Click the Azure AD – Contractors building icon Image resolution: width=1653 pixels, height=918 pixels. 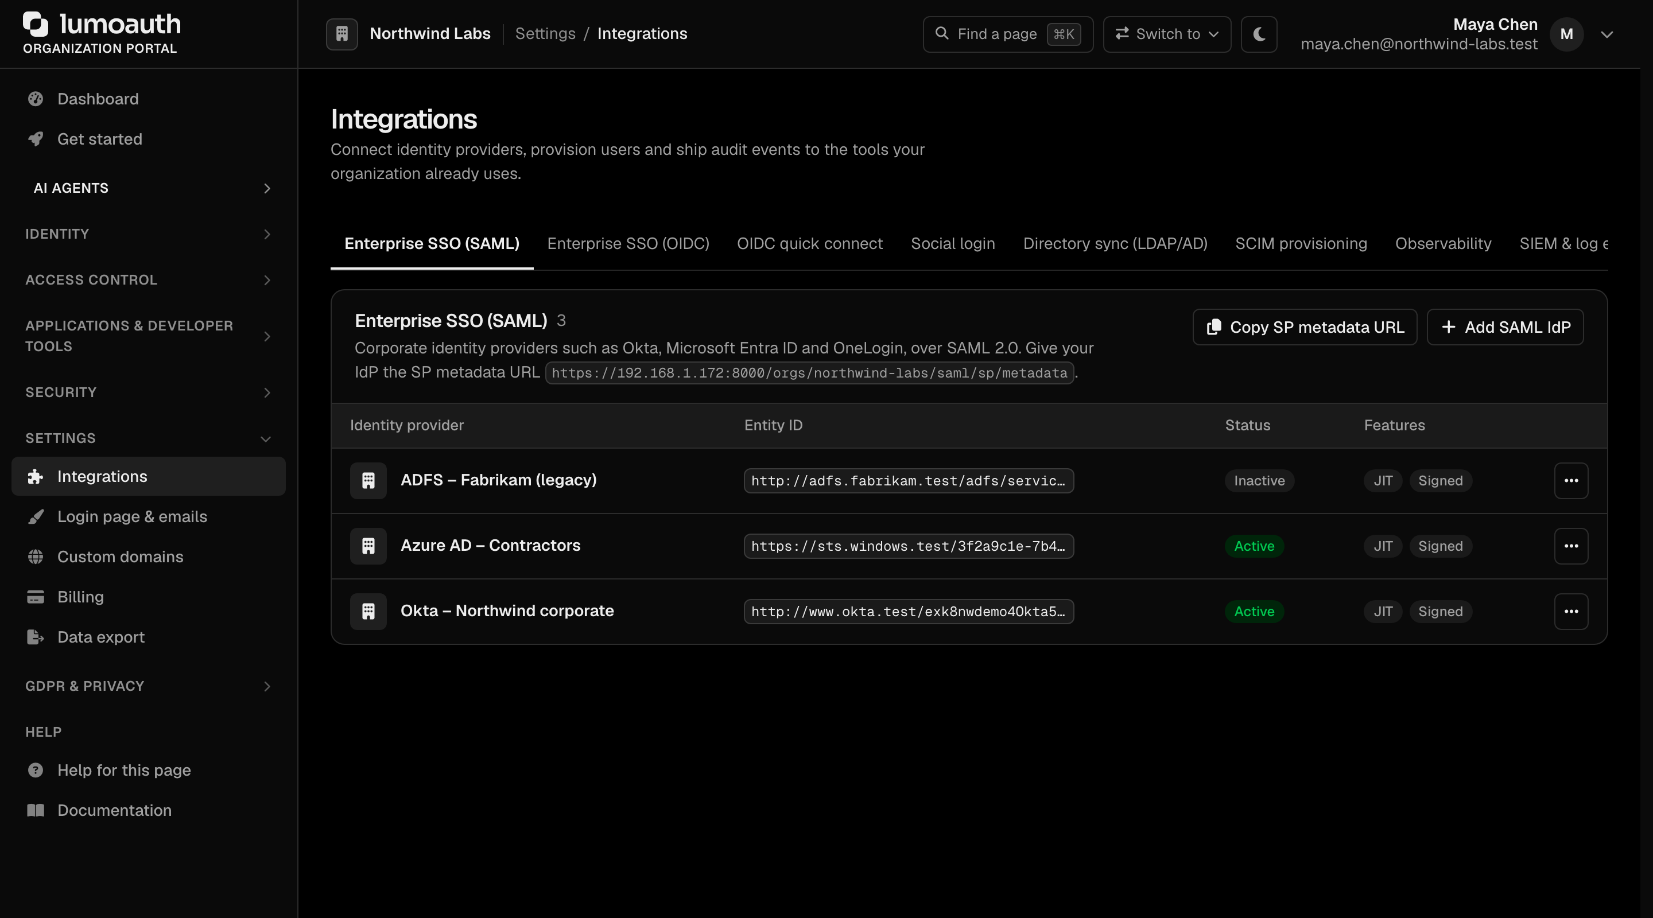[368, 546]
